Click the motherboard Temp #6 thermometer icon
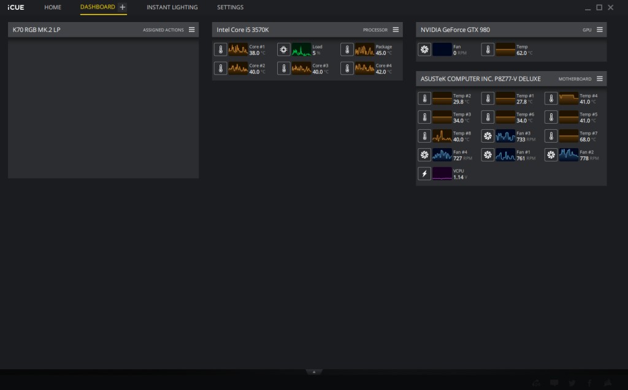The height and width of the screenshot is (390, 628). click(488, 117)
